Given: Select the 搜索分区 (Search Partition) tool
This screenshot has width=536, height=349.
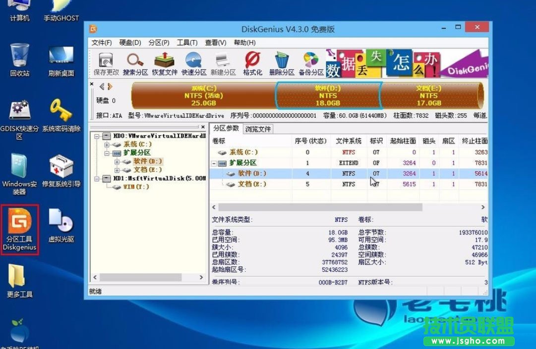Looking at the screenshot, I should pos(134,61).
